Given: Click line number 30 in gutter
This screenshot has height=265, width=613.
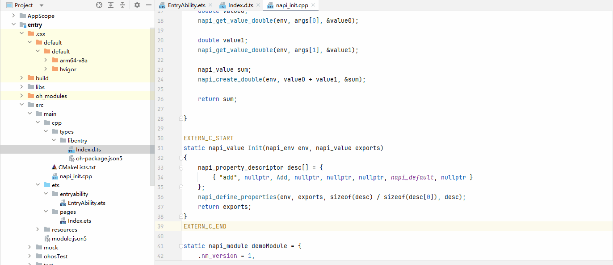Looking at the screenshot, I should click(161, 138).
